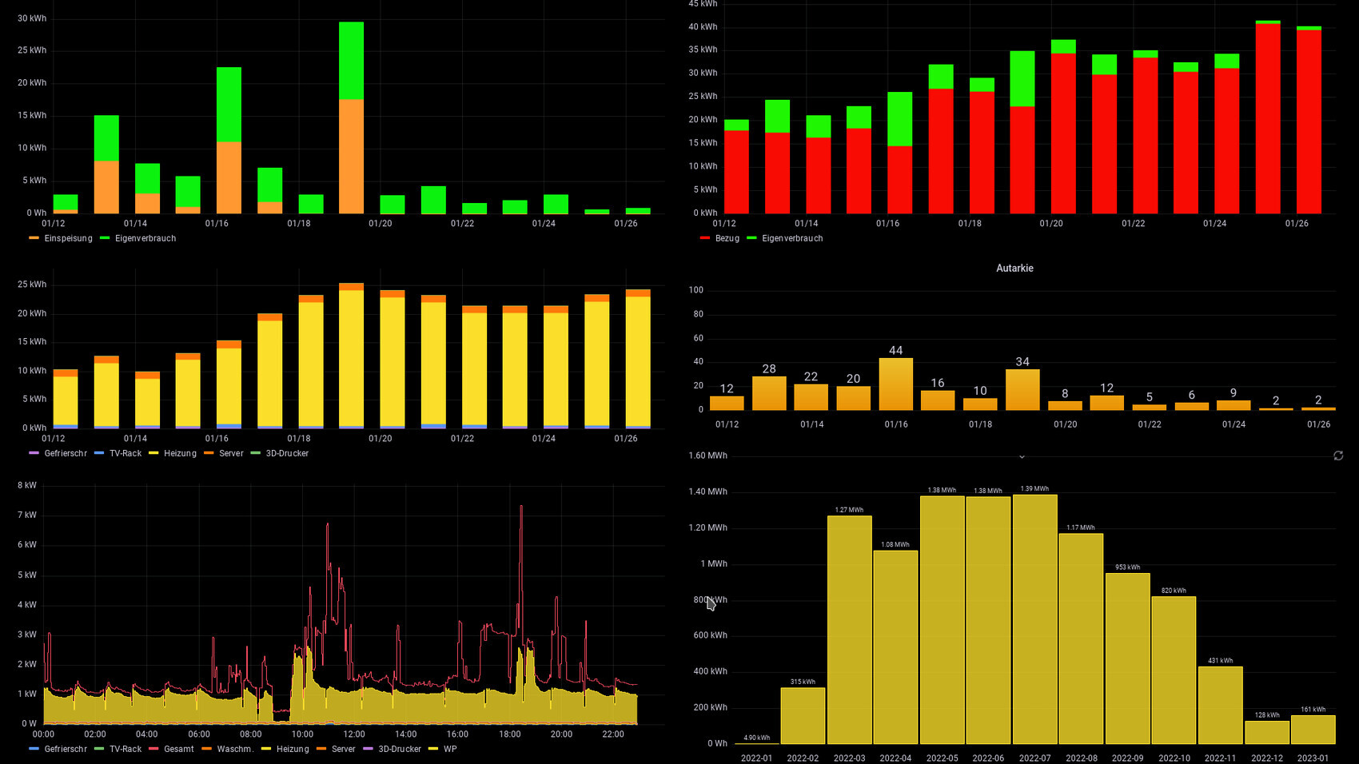The image size is (1359, 764).
Task: Expand the chevron above the monthly MWh chart
Action: (x=1022, y=456)
